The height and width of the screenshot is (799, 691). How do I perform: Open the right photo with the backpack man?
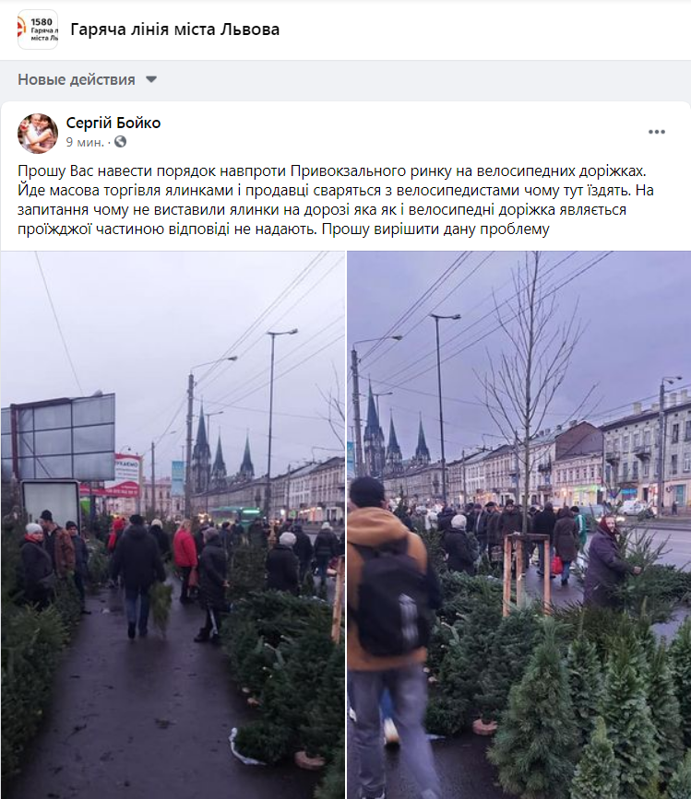pos(518,525)
